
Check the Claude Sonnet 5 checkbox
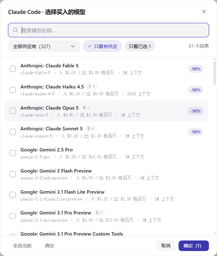[x=13, y=132]
